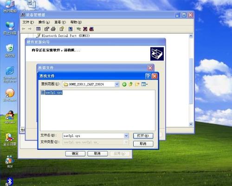Screen dimensions: 232x186
Task: Click the green scan hardware icon in toolbar
Action: click(79, 29)
